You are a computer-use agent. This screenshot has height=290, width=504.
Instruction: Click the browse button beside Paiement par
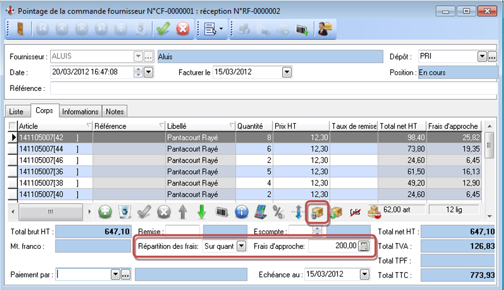(x=126, y=274)
